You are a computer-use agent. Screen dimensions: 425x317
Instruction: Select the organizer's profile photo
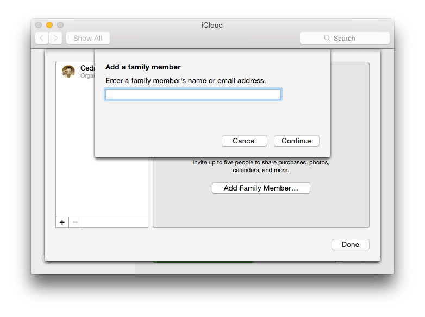(x=68, y=72)
